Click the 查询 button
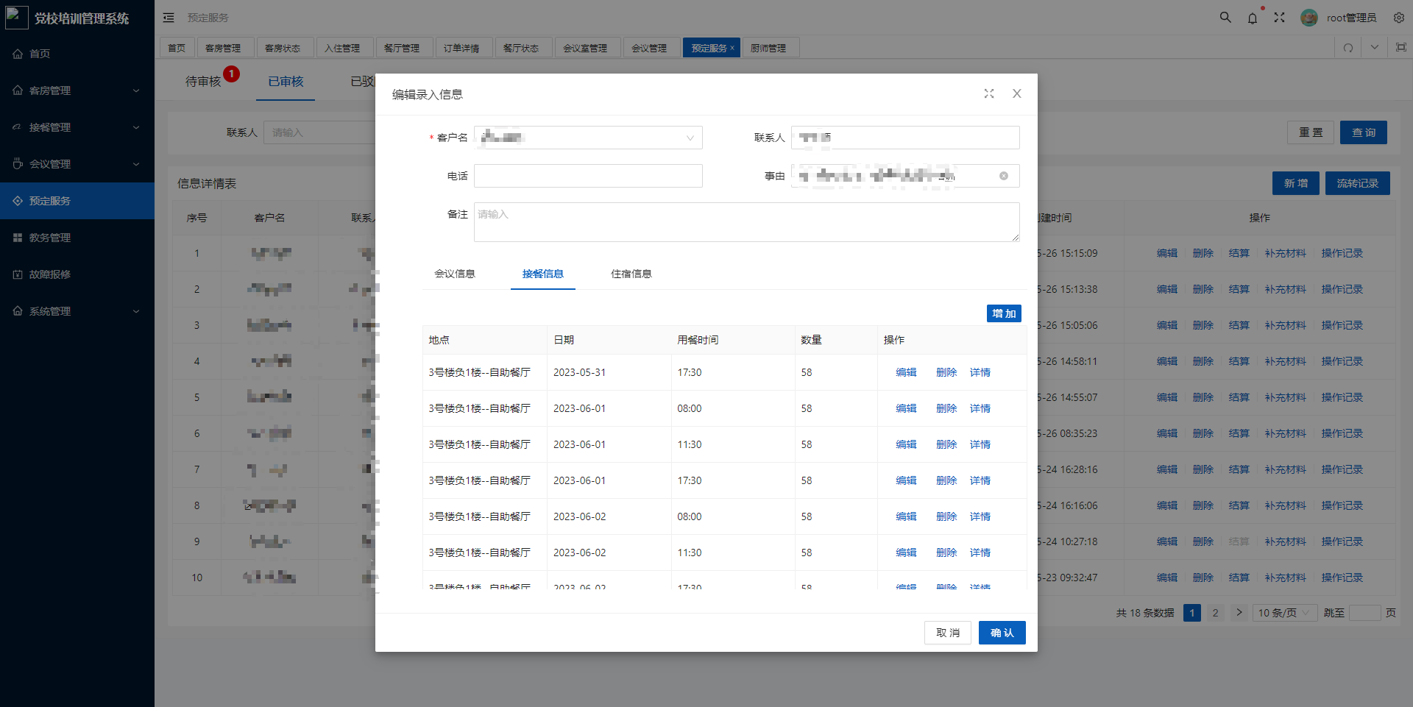The width and height of the screenshot is (1413, 707). tap(1364, 132)
